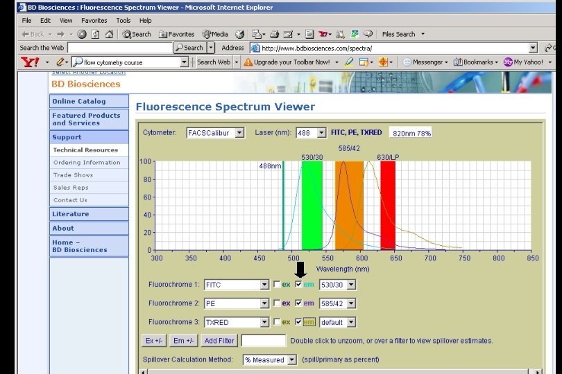The height and width of the screenshot is (374, 562).
Task: Click the Address bar URL field
Action: click(x=394, y=48)
